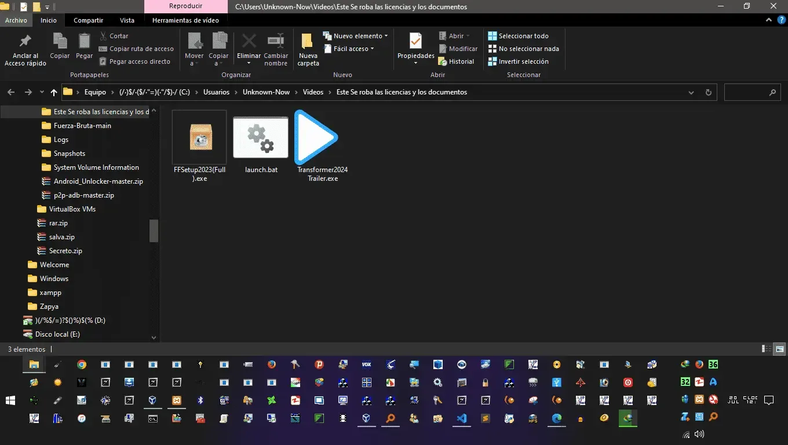This screenshot has height=445, width=788.
Task: Click the Copiar ribbon icon
Action: 60,46
